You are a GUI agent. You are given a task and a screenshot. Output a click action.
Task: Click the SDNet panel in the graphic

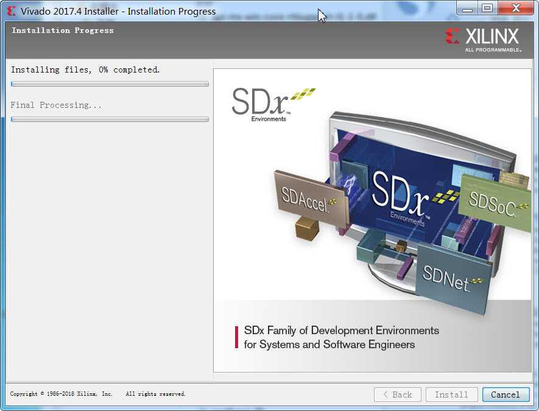tap(453, 278)
